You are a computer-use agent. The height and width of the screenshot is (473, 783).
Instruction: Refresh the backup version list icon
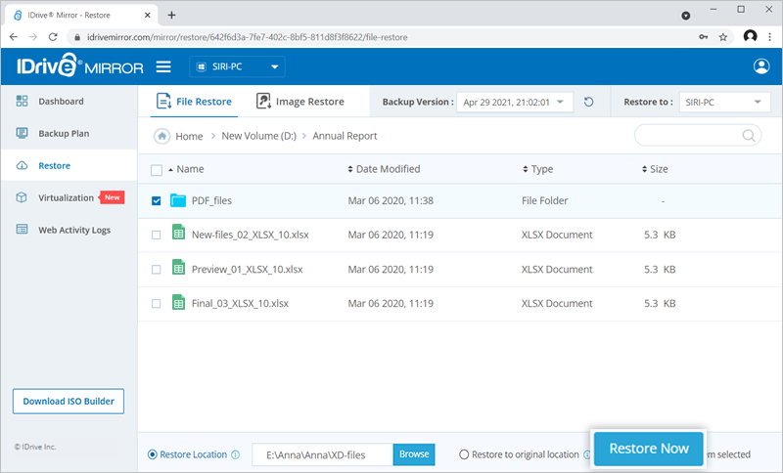coord(589,102)
